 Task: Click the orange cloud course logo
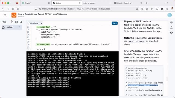coord(14,15)
